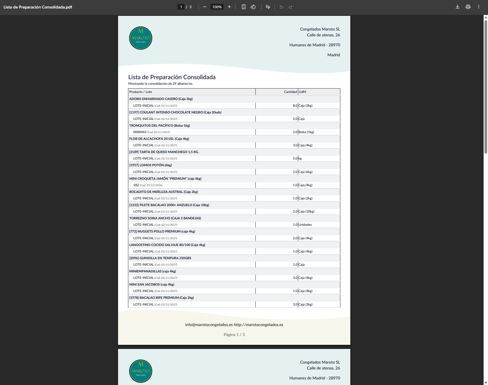Open the http://marotocongelados.es link
The height and width of the screenshot is (385, 488).
pyautogui.click(x=258, y=325)
